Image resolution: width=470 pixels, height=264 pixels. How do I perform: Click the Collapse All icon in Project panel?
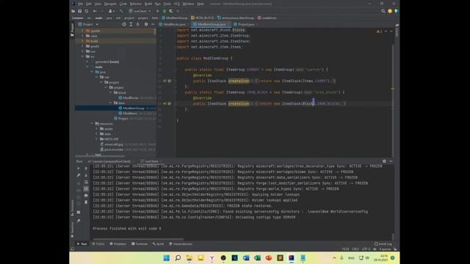[x=137, y=24]
